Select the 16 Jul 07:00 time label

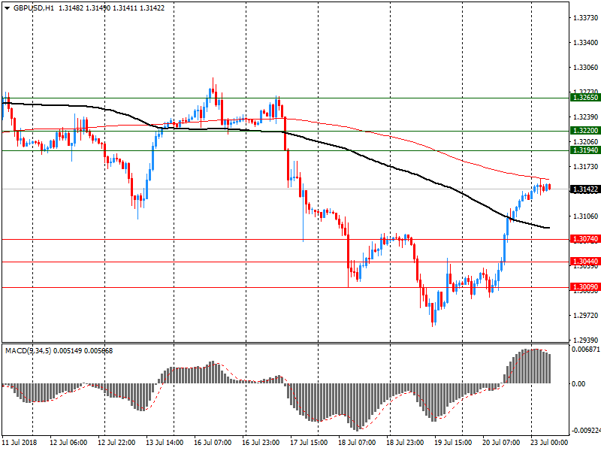tap(213, 443)
